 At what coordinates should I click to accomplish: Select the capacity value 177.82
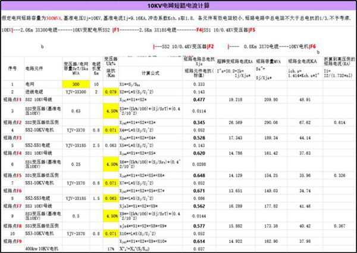point(271,206)
